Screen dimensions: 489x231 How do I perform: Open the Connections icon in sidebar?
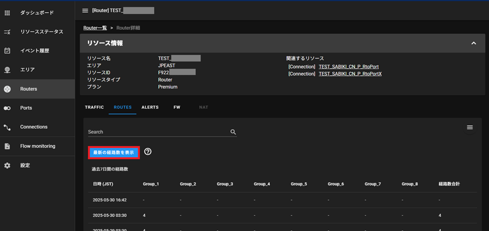7,127
